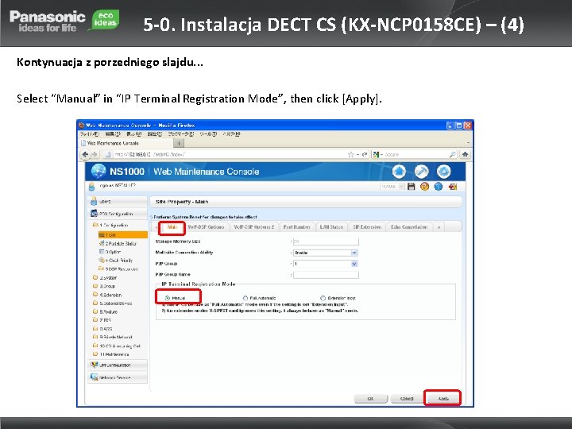572x429 pixels.
Task: Switch to the Echo Cancellation tab
Action: (409, 227)
